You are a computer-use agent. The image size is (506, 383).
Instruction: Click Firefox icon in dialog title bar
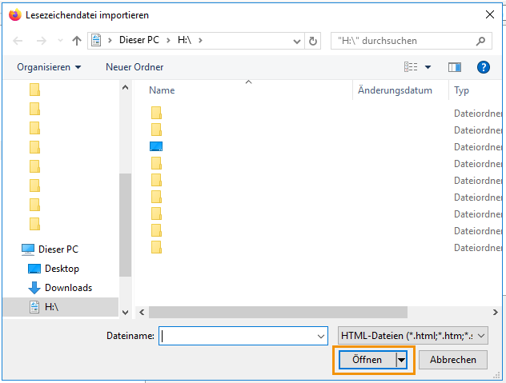coord(15,15)
